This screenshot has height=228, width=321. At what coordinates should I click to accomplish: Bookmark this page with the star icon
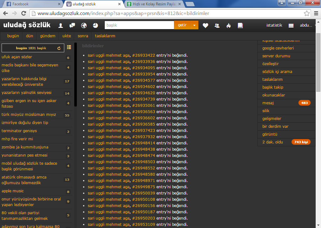click(x=307, y=13)
